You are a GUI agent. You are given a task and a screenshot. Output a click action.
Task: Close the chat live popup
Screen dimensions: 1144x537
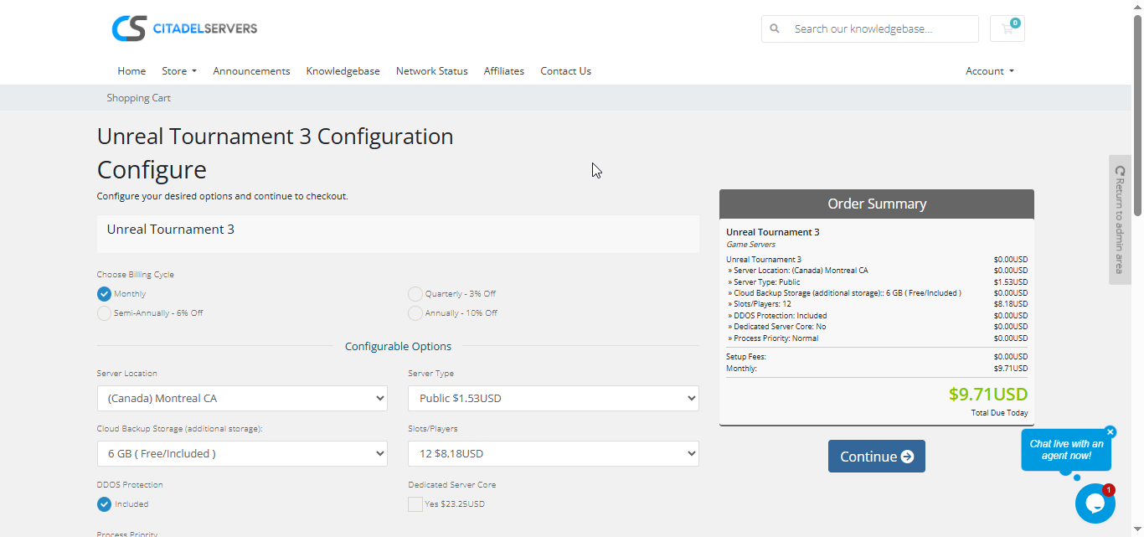[1111, 432]
